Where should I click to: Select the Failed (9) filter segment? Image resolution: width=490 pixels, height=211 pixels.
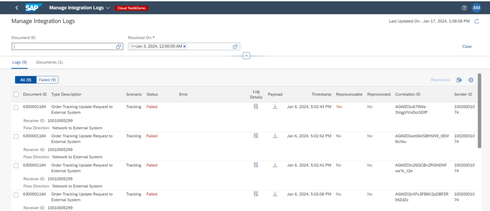(47, 80)
